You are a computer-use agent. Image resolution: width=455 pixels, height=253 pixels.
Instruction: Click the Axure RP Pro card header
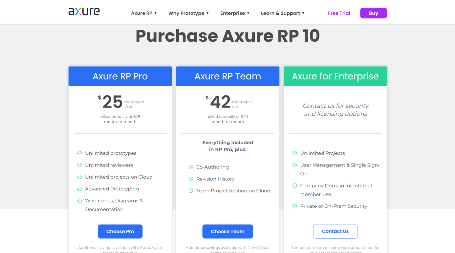coord(120,76)
